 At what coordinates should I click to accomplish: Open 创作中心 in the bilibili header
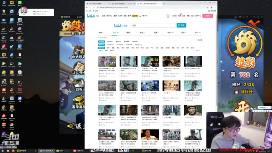[198, 16]
